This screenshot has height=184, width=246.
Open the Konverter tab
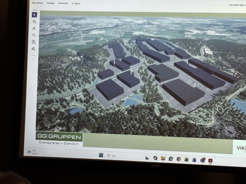(63, 3)
